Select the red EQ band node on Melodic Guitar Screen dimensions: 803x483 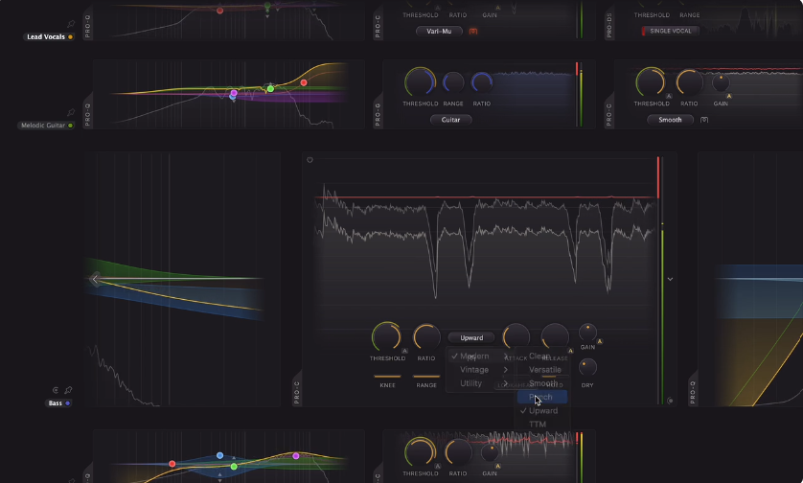304,82
